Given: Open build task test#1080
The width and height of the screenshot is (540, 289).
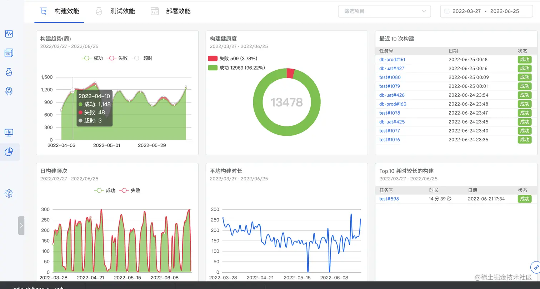Looking at the screenshot, I should 390,77.
